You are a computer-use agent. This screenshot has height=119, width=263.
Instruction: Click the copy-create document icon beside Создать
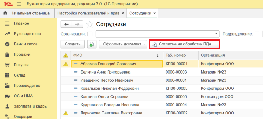coord(92,44)
